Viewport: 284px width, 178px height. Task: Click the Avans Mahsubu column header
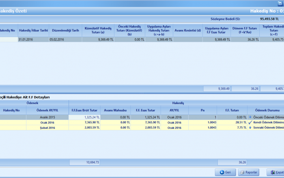116,110
